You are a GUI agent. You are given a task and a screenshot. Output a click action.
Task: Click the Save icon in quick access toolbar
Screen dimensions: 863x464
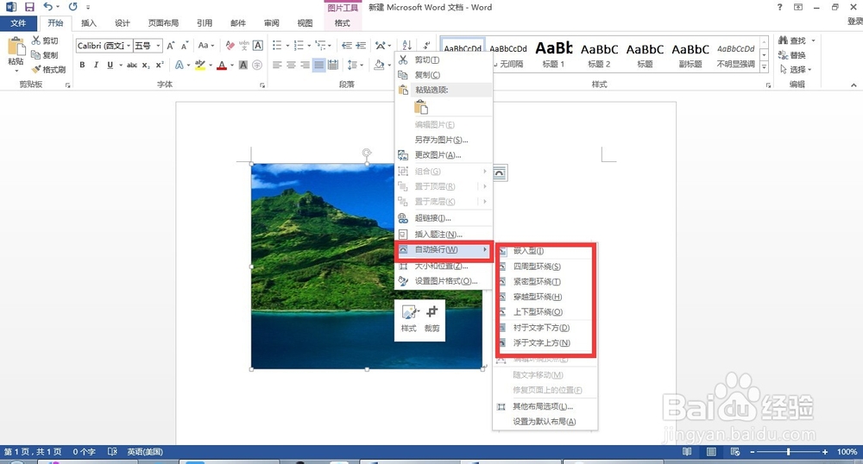coord(29,7)
